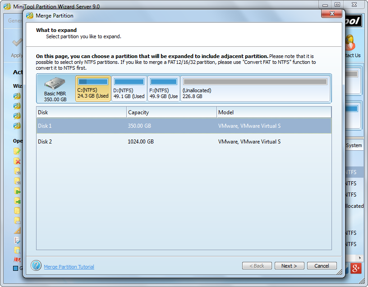Click the VMware model cell of Disk 2
This screenshot has height=287, width=368.
tap(249, 141)
